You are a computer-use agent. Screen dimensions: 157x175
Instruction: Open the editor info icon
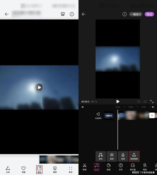coord(124,14)
